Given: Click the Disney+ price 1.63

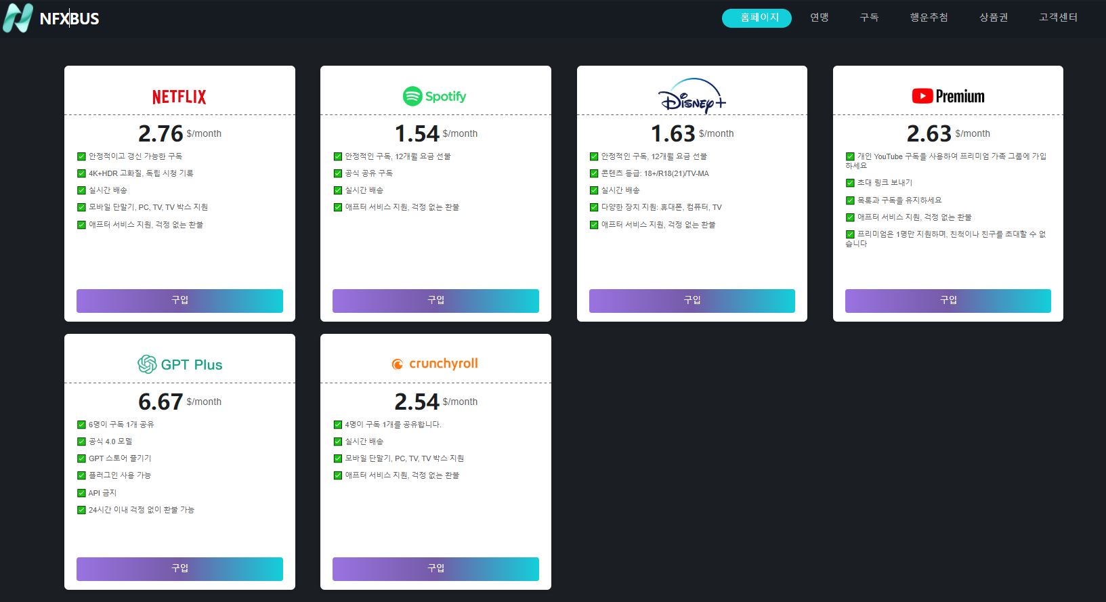Looking at the screenshot, I should coord(673,133).
